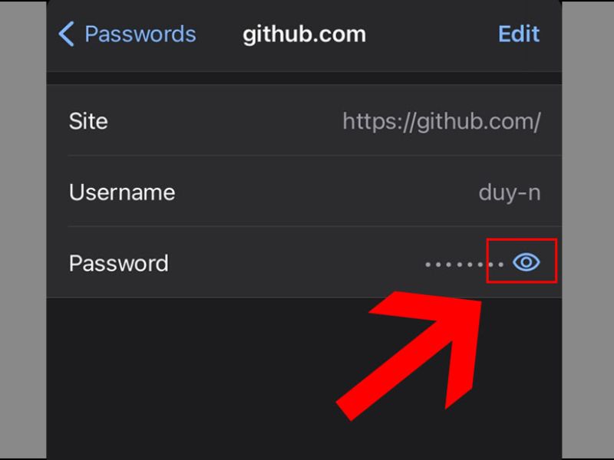Tap the empty dark area below Password

pyautogui.click(x=196, y=376)
